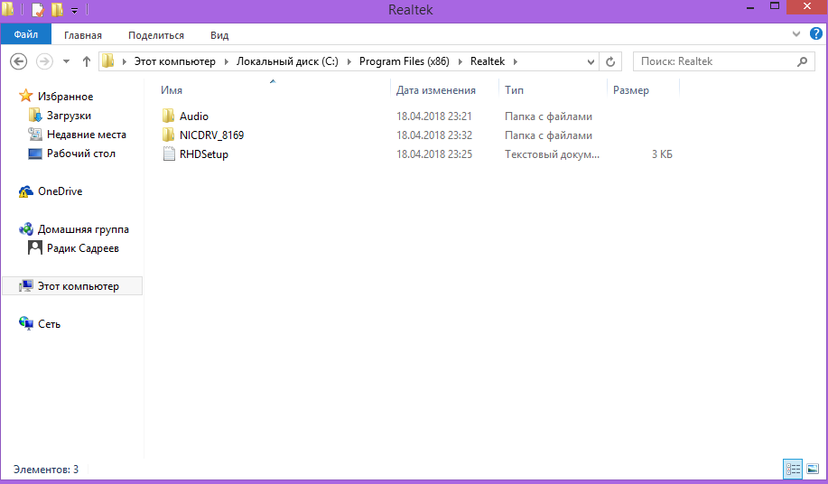828x484 pixels.
Task: Focus the 'Поиск: Realtek' search field
Action: point(724,61)
